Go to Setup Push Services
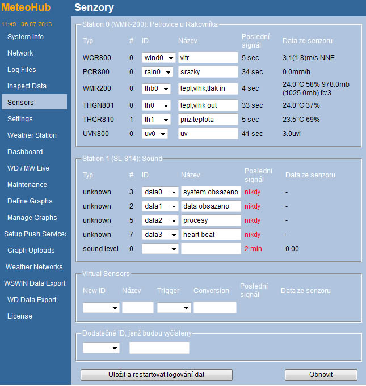 [35, 234]
